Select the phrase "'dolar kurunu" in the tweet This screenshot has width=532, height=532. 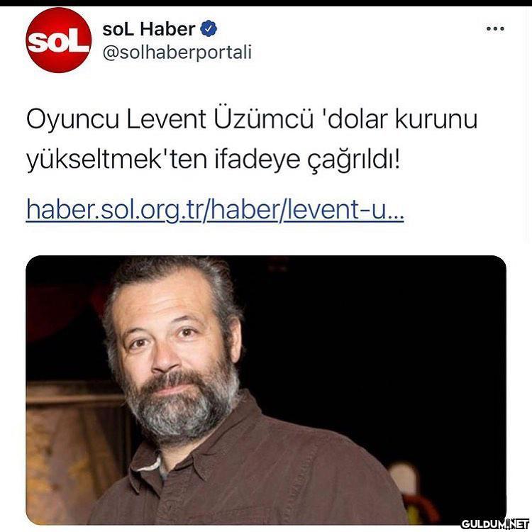(x=399, y=118)
